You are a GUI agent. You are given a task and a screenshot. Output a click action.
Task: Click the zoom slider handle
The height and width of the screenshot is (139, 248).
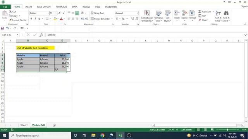click(x=227, y=130)
